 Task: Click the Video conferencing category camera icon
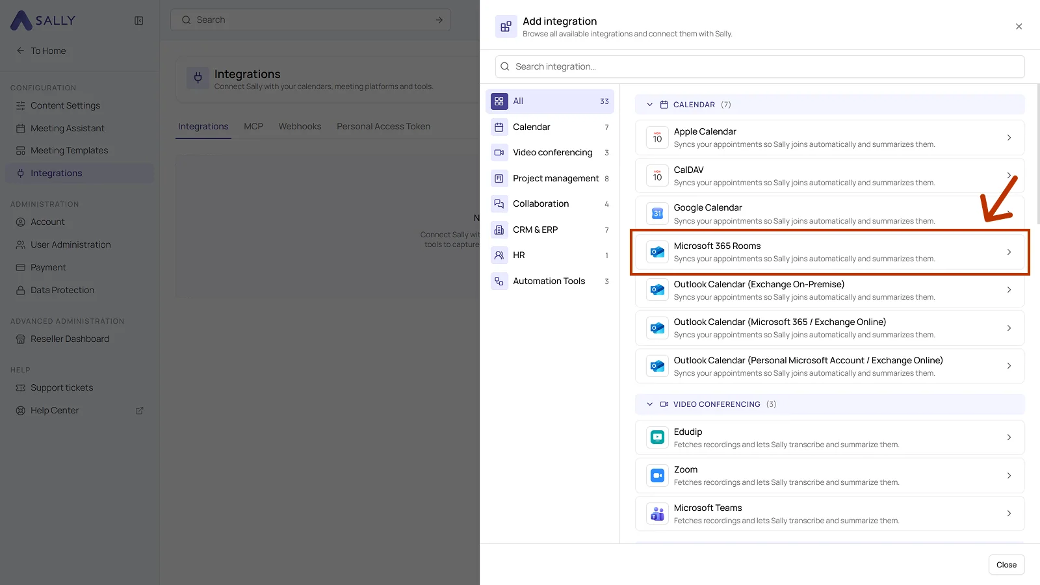(499, 153)
